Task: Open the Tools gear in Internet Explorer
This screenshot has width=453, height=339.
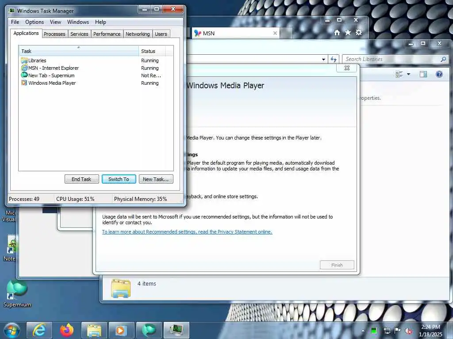Action: [359, 32]
